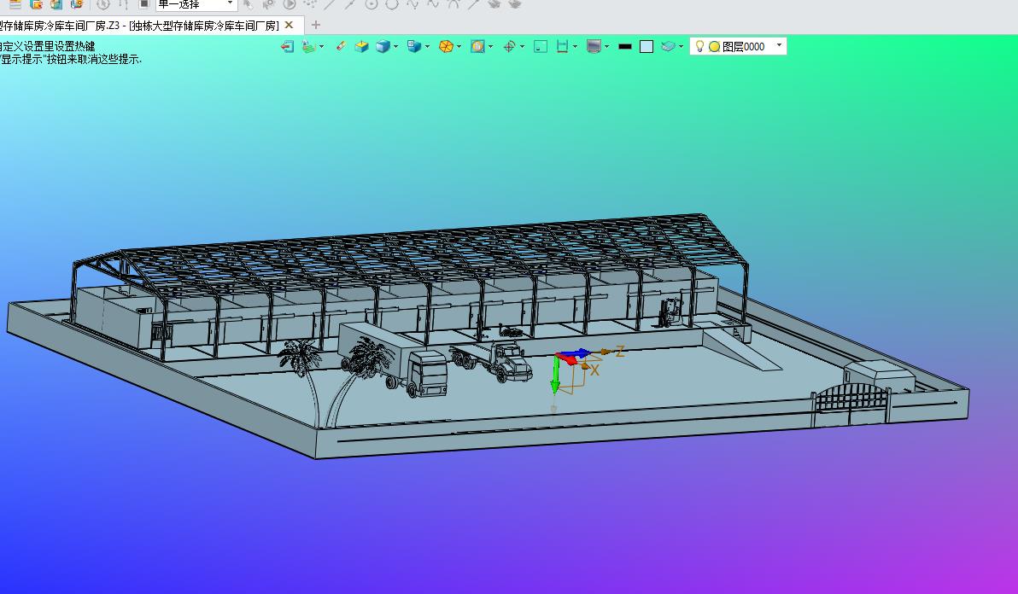Click the exit/return arrow icon in view toolbar
This screenshot has height=594, width=1018.
tap(287, 47)
